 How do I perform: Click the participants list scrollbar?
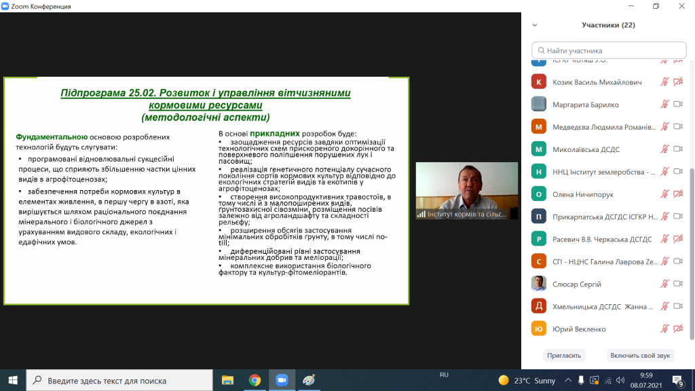pyautogui.click(x=692, y=204)
